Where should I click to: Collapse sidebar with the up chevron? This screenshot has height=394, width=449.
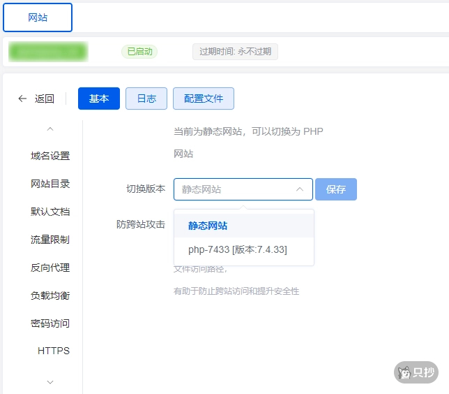point(50,129)
